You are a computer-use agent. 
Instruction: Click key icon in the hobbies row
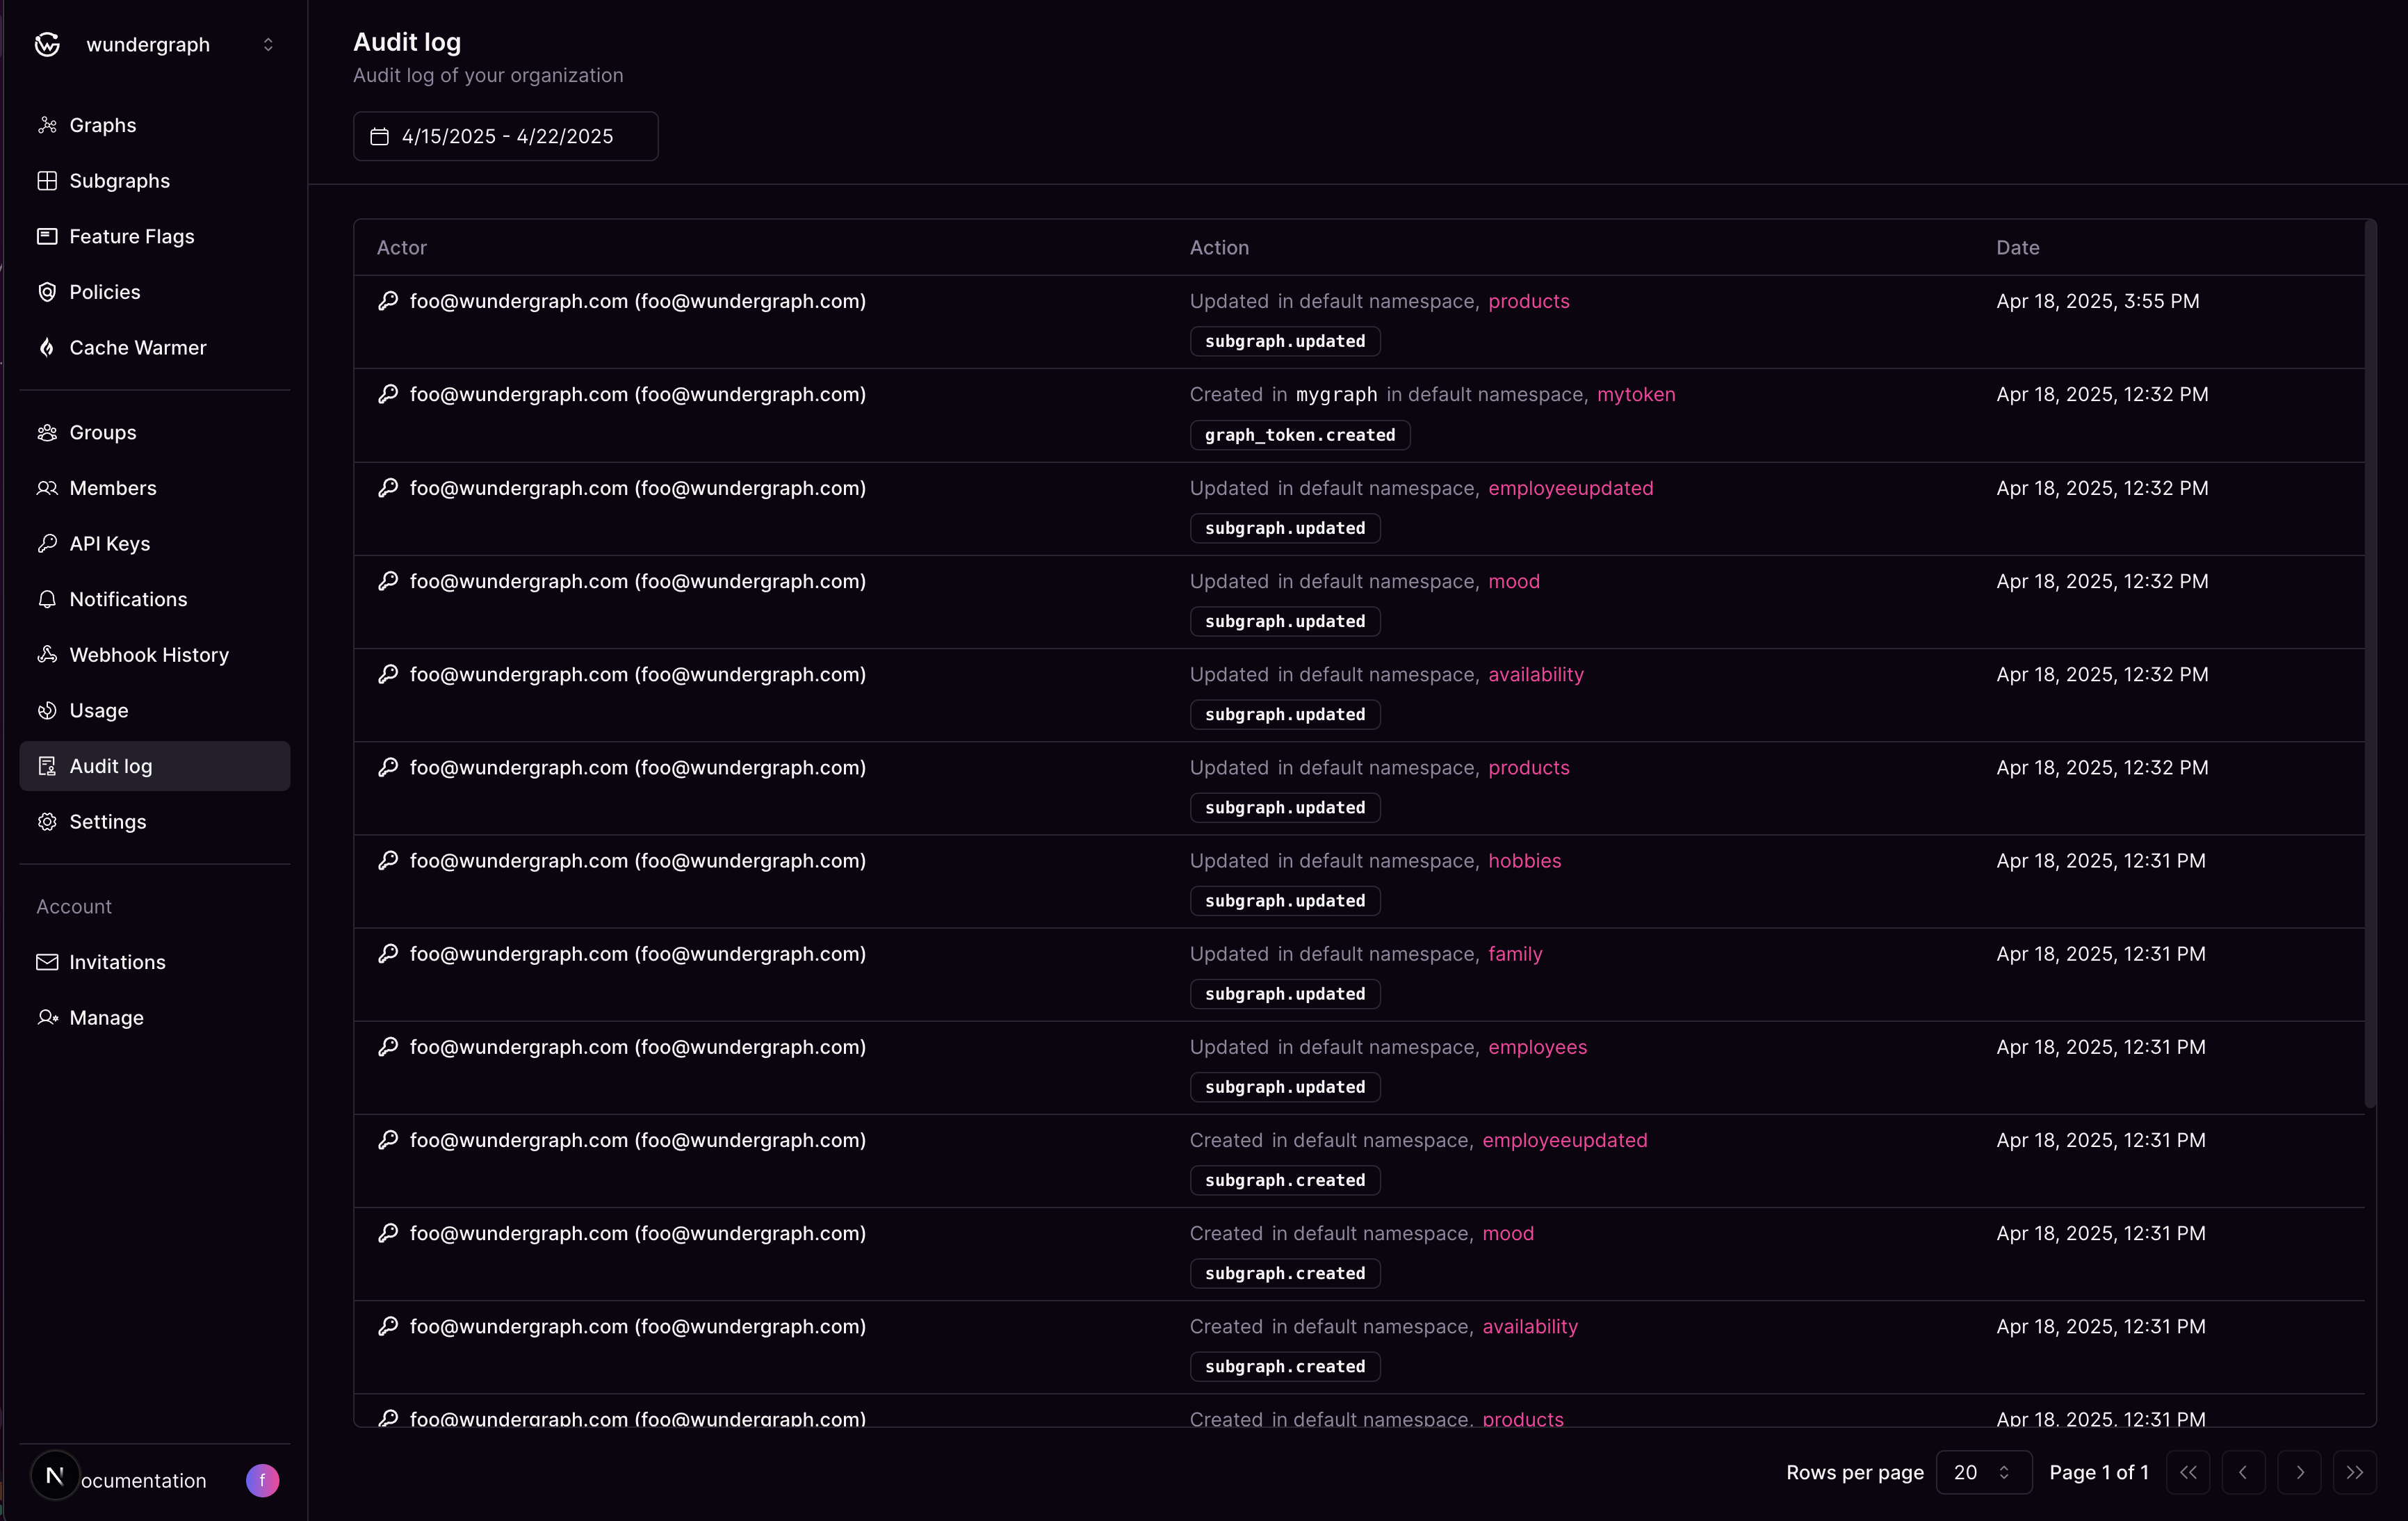tap(388, 860)
